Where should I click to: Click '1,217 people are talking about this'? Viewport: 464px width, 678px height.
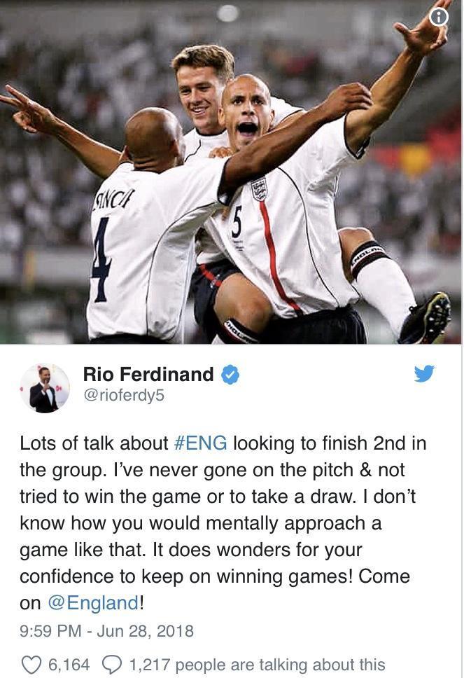click(257, 665)
